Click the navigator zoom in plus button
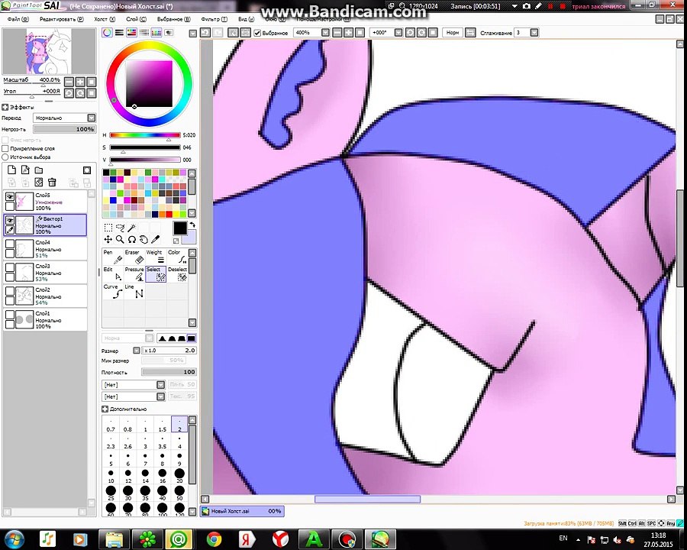687x550 pixels. point(80,82)
